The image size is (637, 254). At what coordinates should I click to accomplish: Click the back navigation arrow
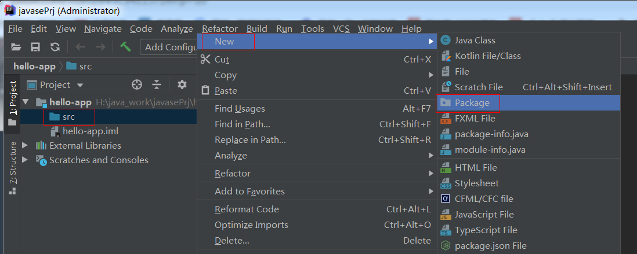81,47
